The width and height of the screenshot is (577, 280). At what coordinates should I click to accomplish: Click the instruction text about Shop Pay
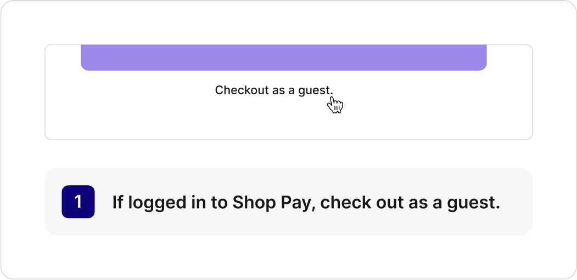pyautogui.click(x=306, y=202)
